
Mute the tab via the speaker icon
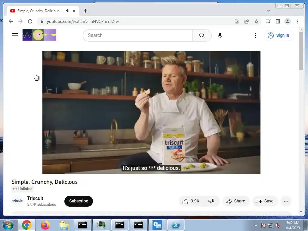pos(68,11)
